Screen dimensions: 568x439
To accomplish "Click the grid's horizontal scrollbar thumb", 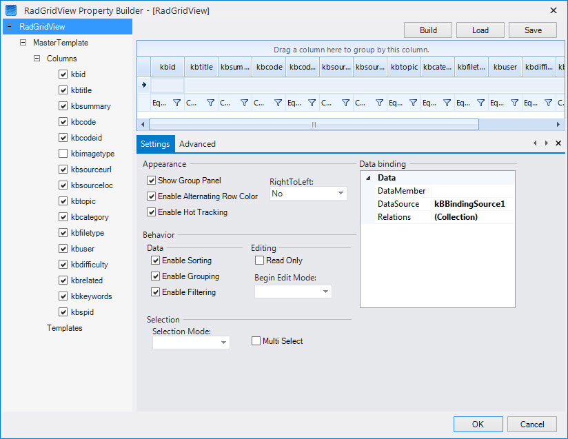I will 314,125.
